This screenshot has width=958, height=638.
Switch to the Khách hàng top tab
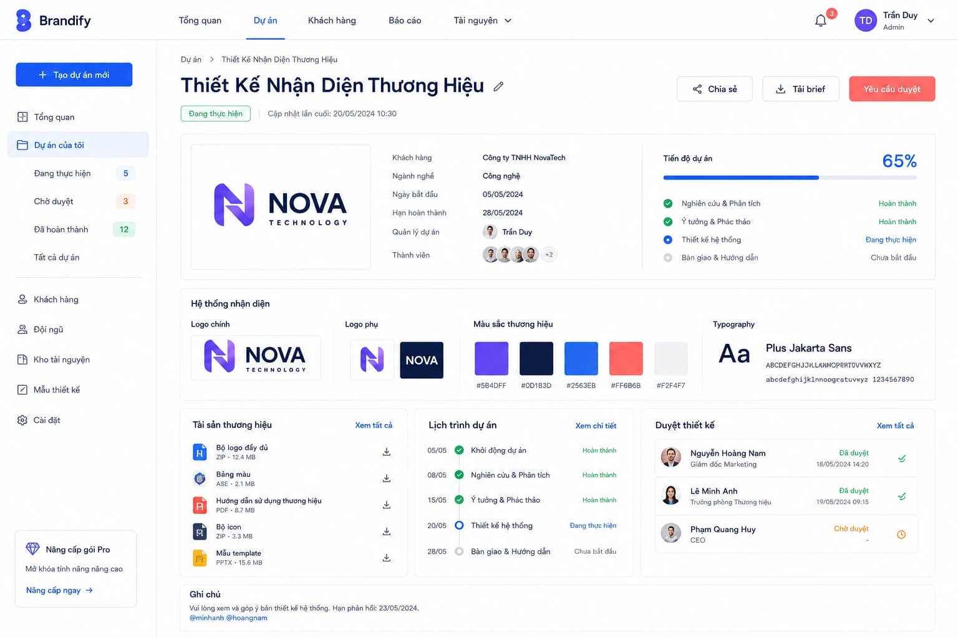click(x=332, y=21)
